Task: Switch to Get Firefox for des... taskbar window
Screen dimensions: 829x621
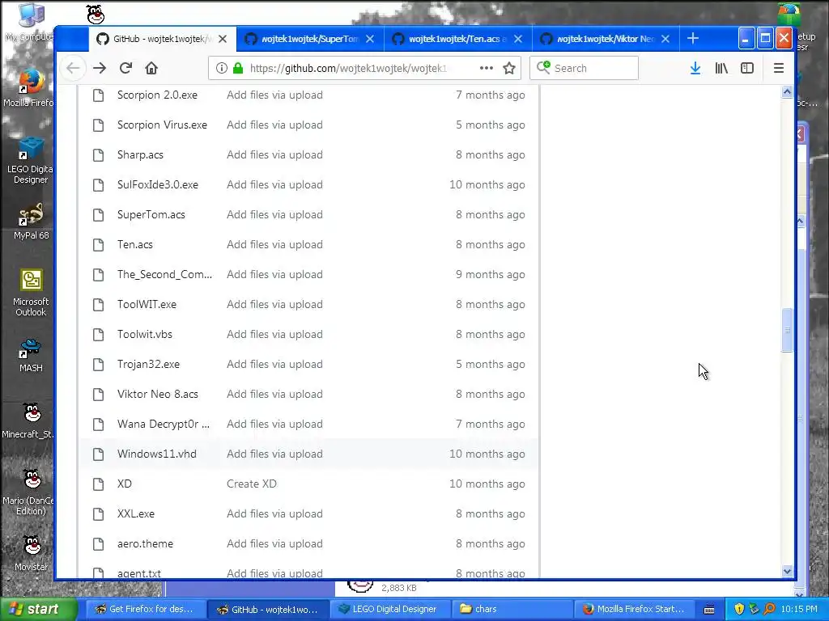Action: tap(144, 609)
